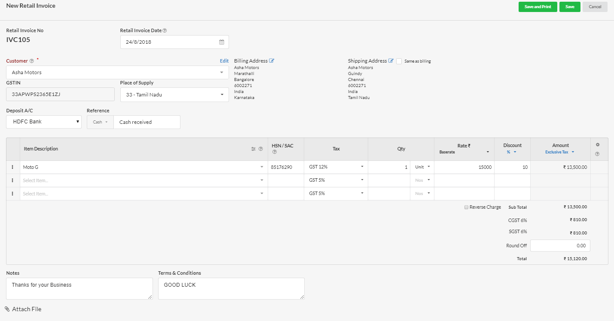This screenshot has height=321, width=614.
Task: Enable the Same as billing checkbox
Action: [x=399, y=61]
